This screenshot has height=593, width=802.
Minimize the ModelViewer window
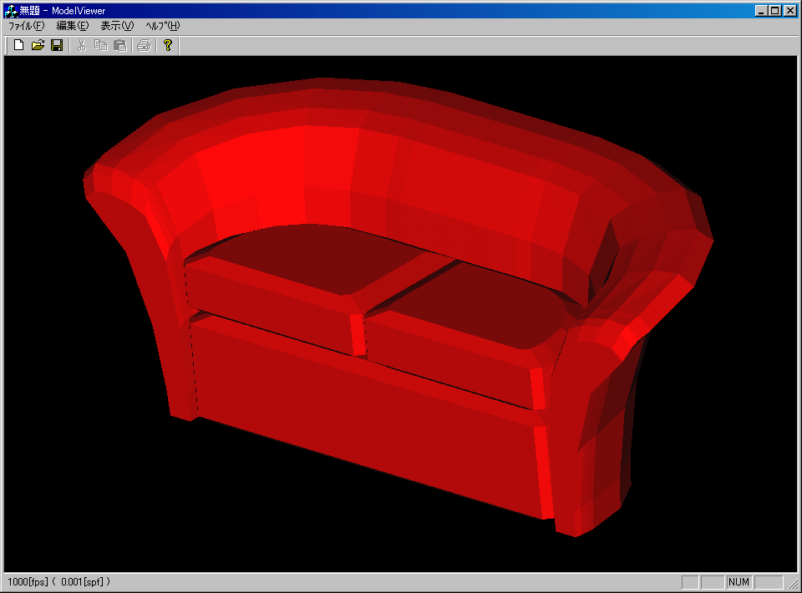[x=761, y=11]
